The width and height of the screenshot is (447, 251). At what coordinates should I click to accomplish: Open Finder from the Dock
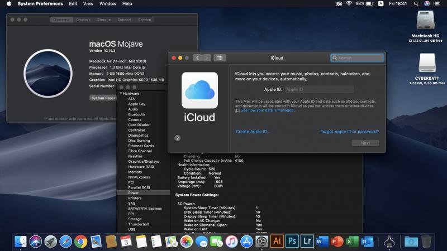21,242
